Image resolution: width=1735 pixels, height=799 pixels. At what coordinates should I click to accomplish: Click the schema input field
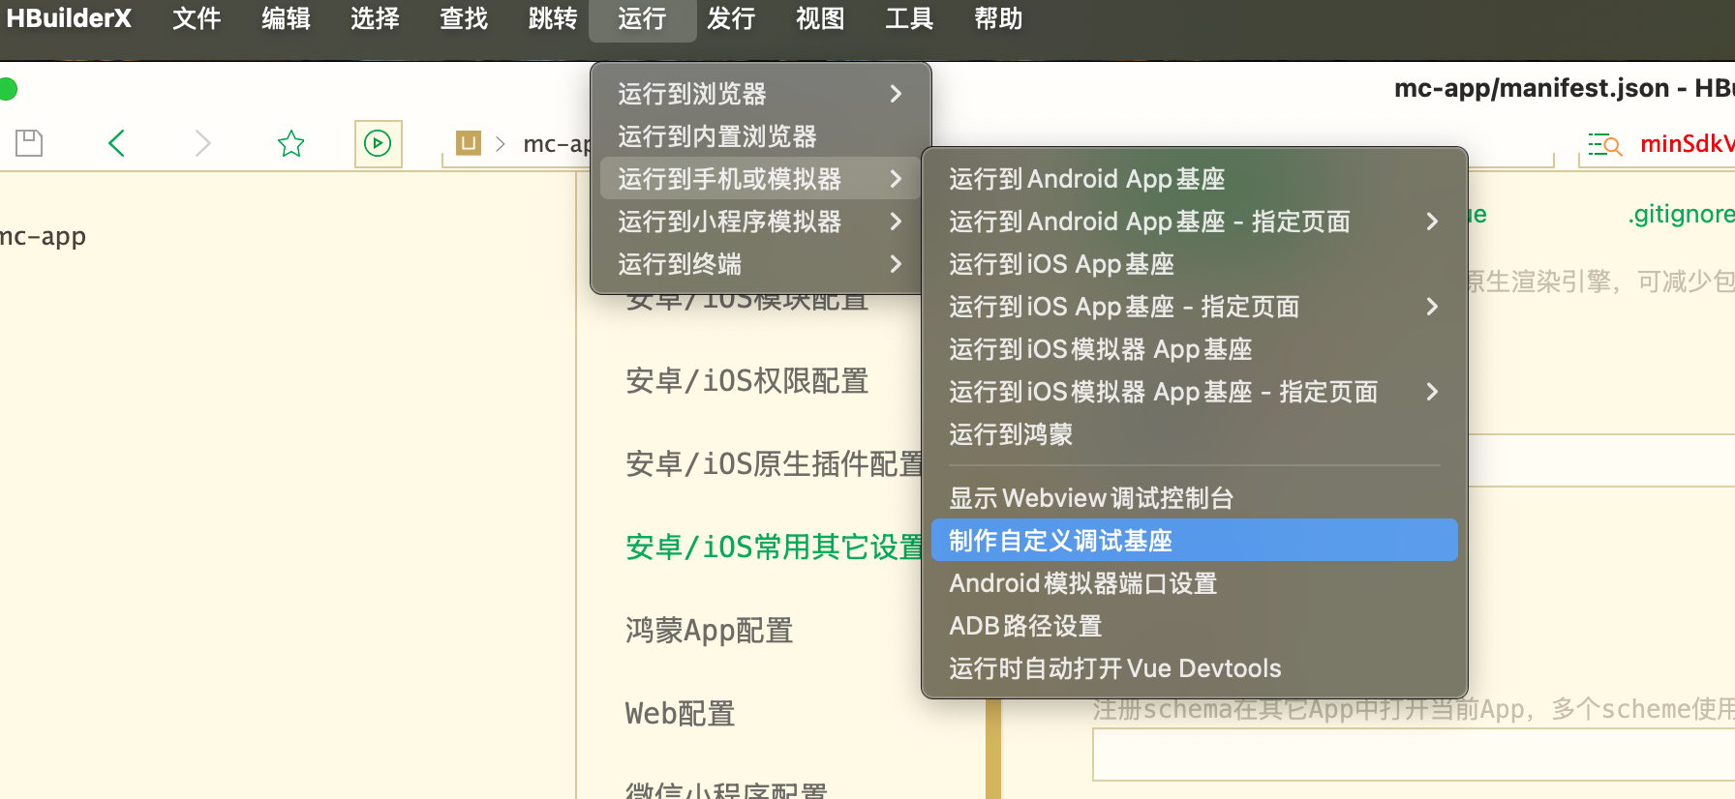tap(1414, 755)
